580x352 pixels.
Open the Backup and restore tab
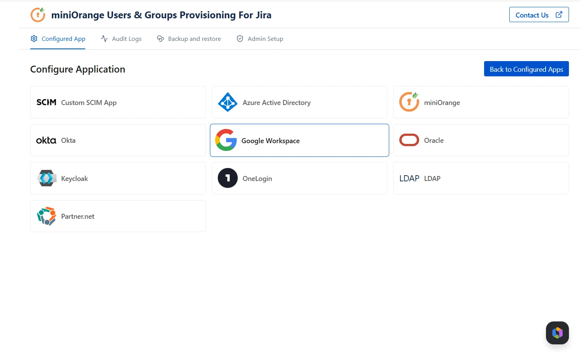point(189,39)
